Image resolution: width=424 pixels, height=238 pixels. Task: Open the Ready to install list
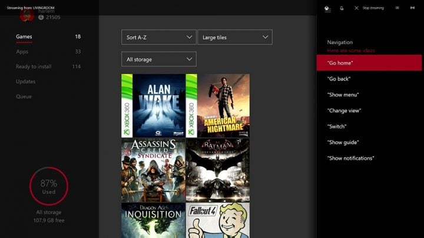click(x=34, y=66)
